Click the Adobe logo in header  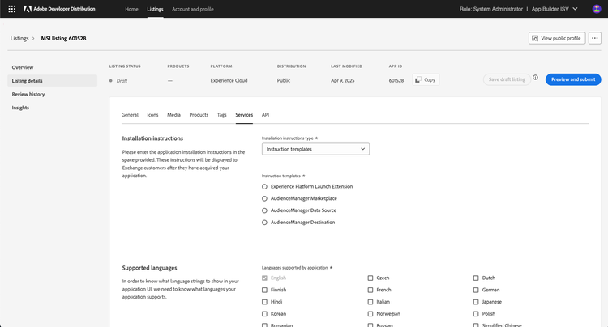click(x=27, y=9)
